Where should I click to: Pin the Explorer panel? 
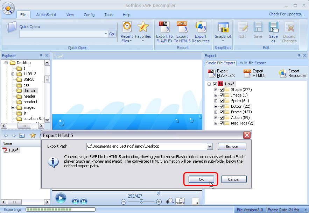41,56
